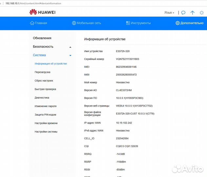The height and width of the screenshot is (177, 207).
Task: Click the serial number VQN7S21113011803
Action: [127, 59]
